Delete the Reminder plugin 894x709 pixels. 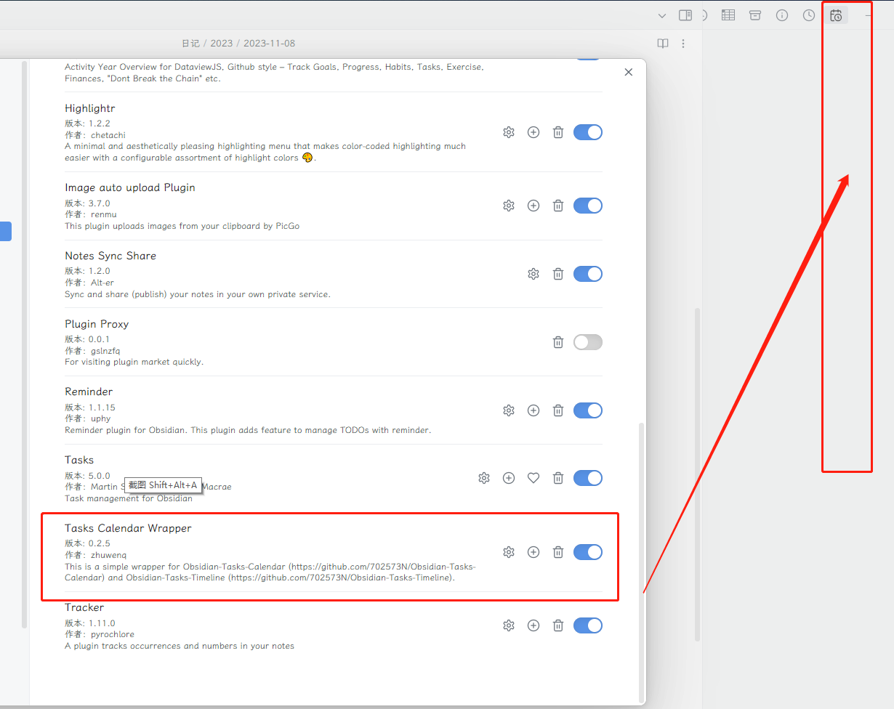558,410
